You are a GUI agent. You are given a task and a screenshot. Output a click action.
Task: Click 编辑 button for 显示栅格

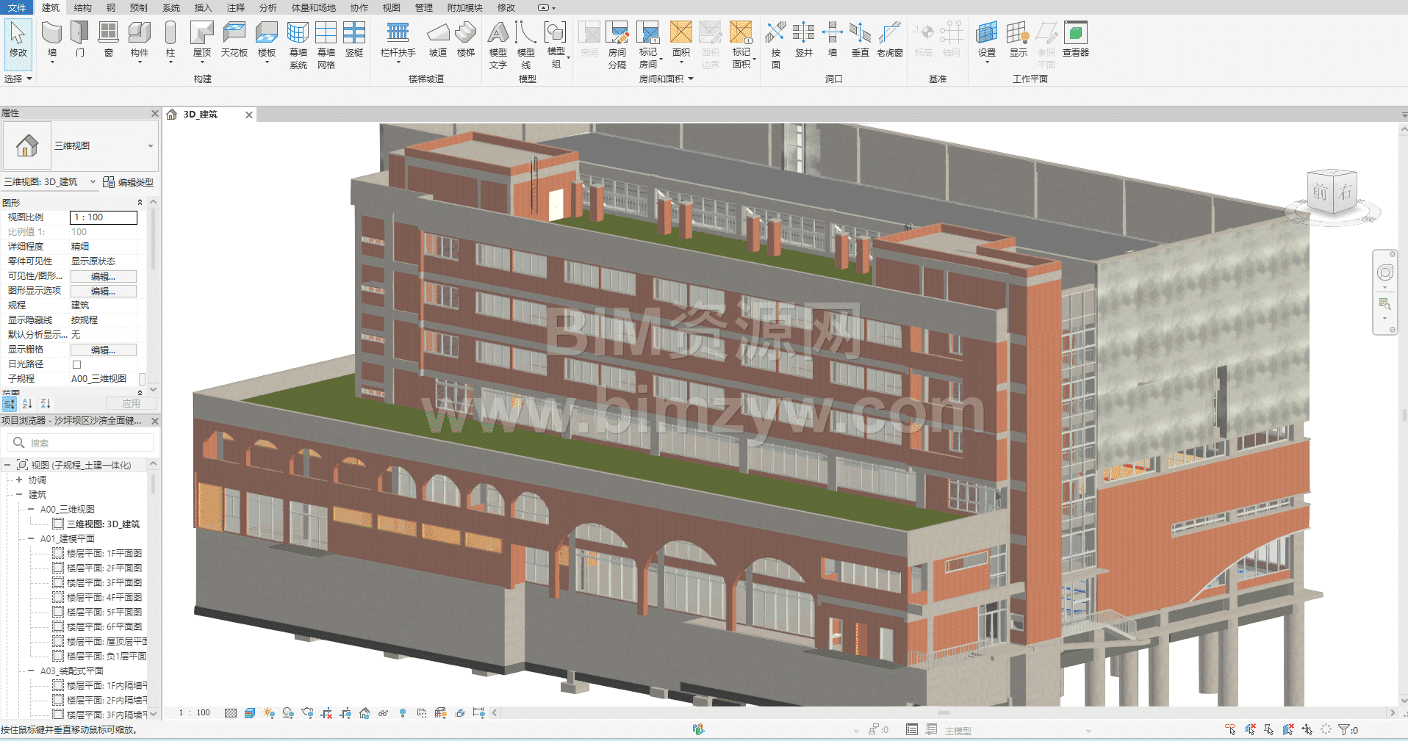click(x=103, y=350)
